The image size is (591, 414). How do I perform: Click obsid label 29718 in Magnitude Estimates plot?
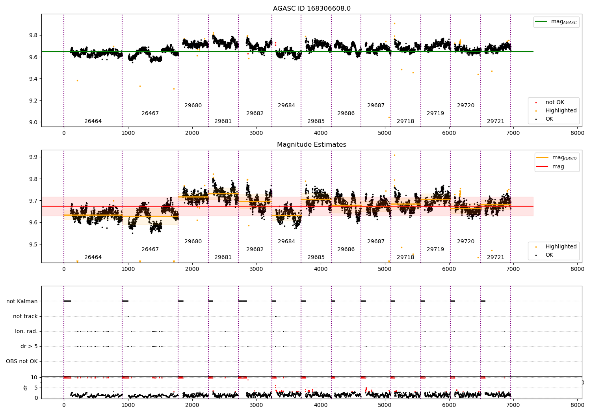pyautogui.click(x=405, y=257)
